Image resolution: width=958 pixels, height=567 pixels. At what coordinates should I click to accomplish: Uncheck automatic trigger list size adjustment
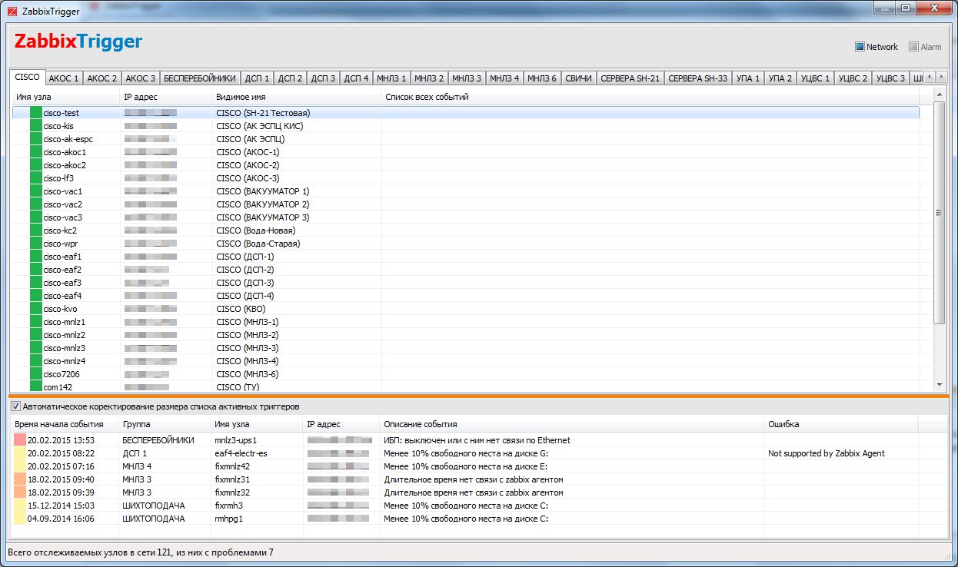click(15, 406)
